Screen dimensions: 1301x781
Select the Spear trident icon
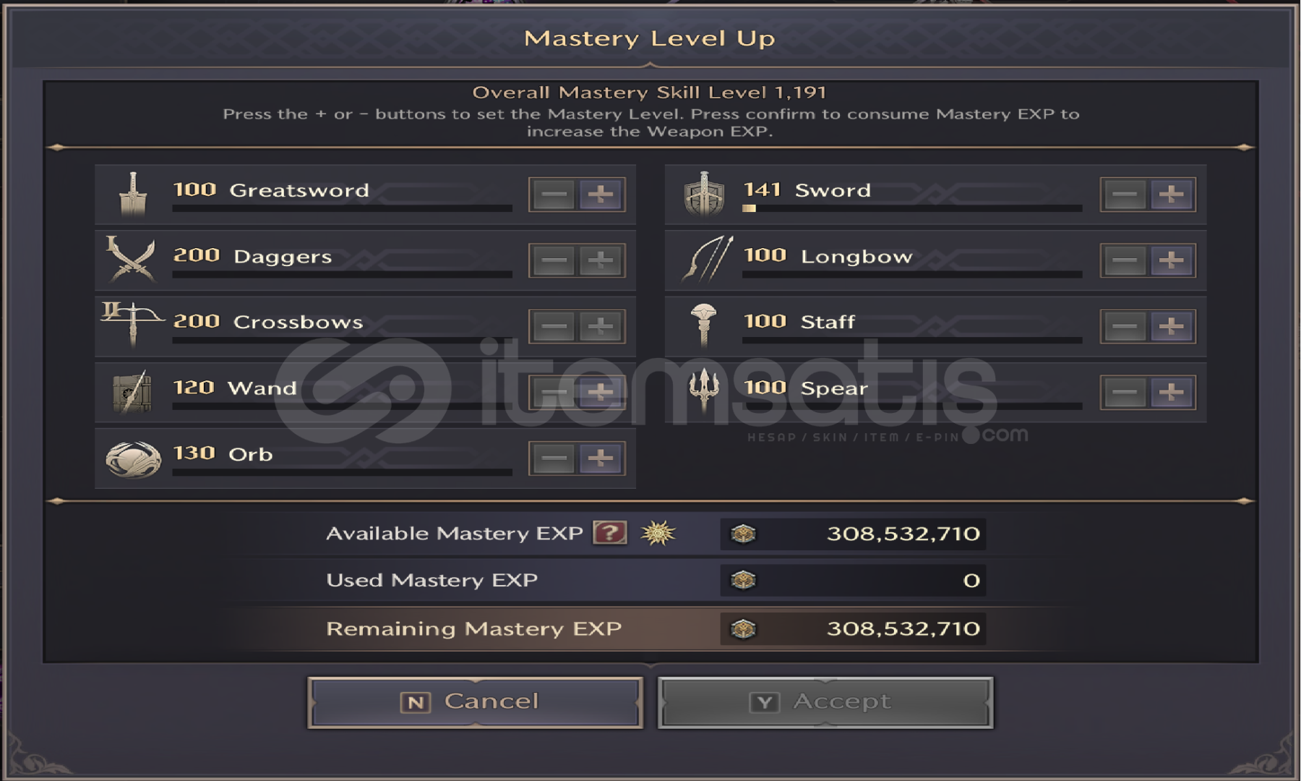tap(704, 390)
